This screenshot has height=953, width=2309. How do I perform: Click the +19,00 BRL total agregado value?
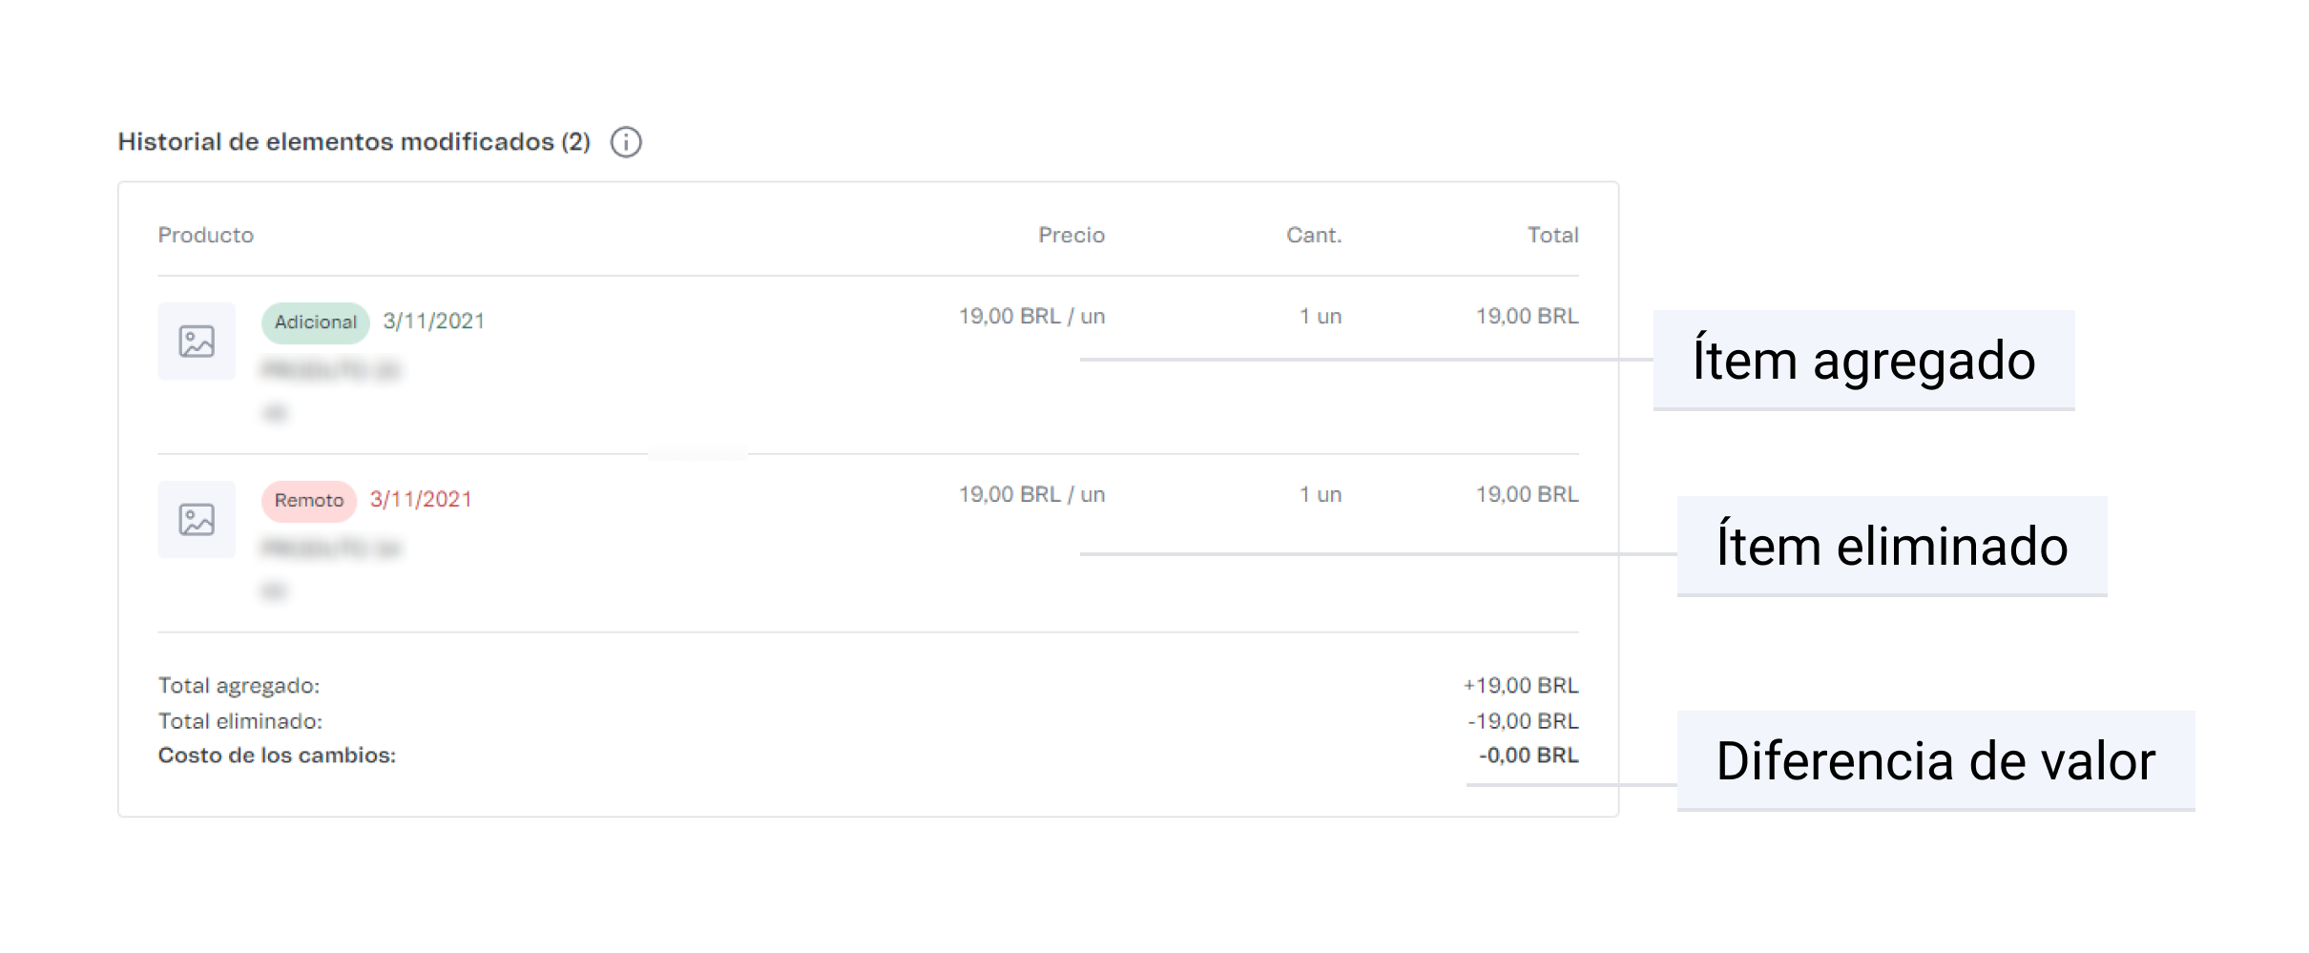(x=1521, y=686)
